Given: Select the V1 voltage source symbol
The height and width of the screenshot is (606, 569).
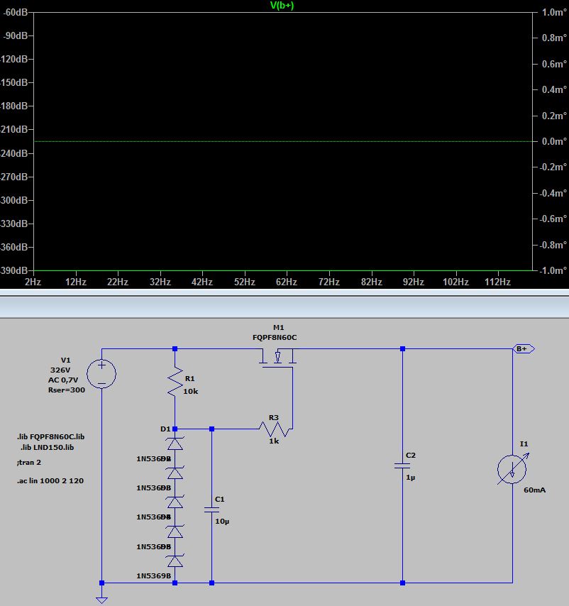Looking at the screenshot, I should (101, 374).
